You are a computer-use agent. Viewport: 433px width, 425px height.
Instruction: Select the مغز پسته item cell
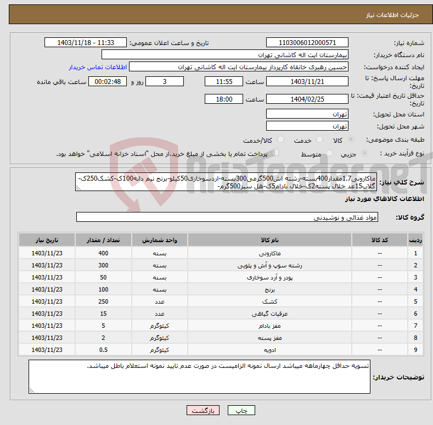click(269, 338)
